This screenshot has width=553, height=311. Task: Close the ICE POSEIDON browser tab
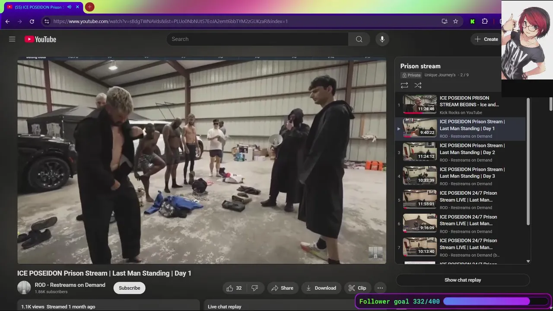77,7
